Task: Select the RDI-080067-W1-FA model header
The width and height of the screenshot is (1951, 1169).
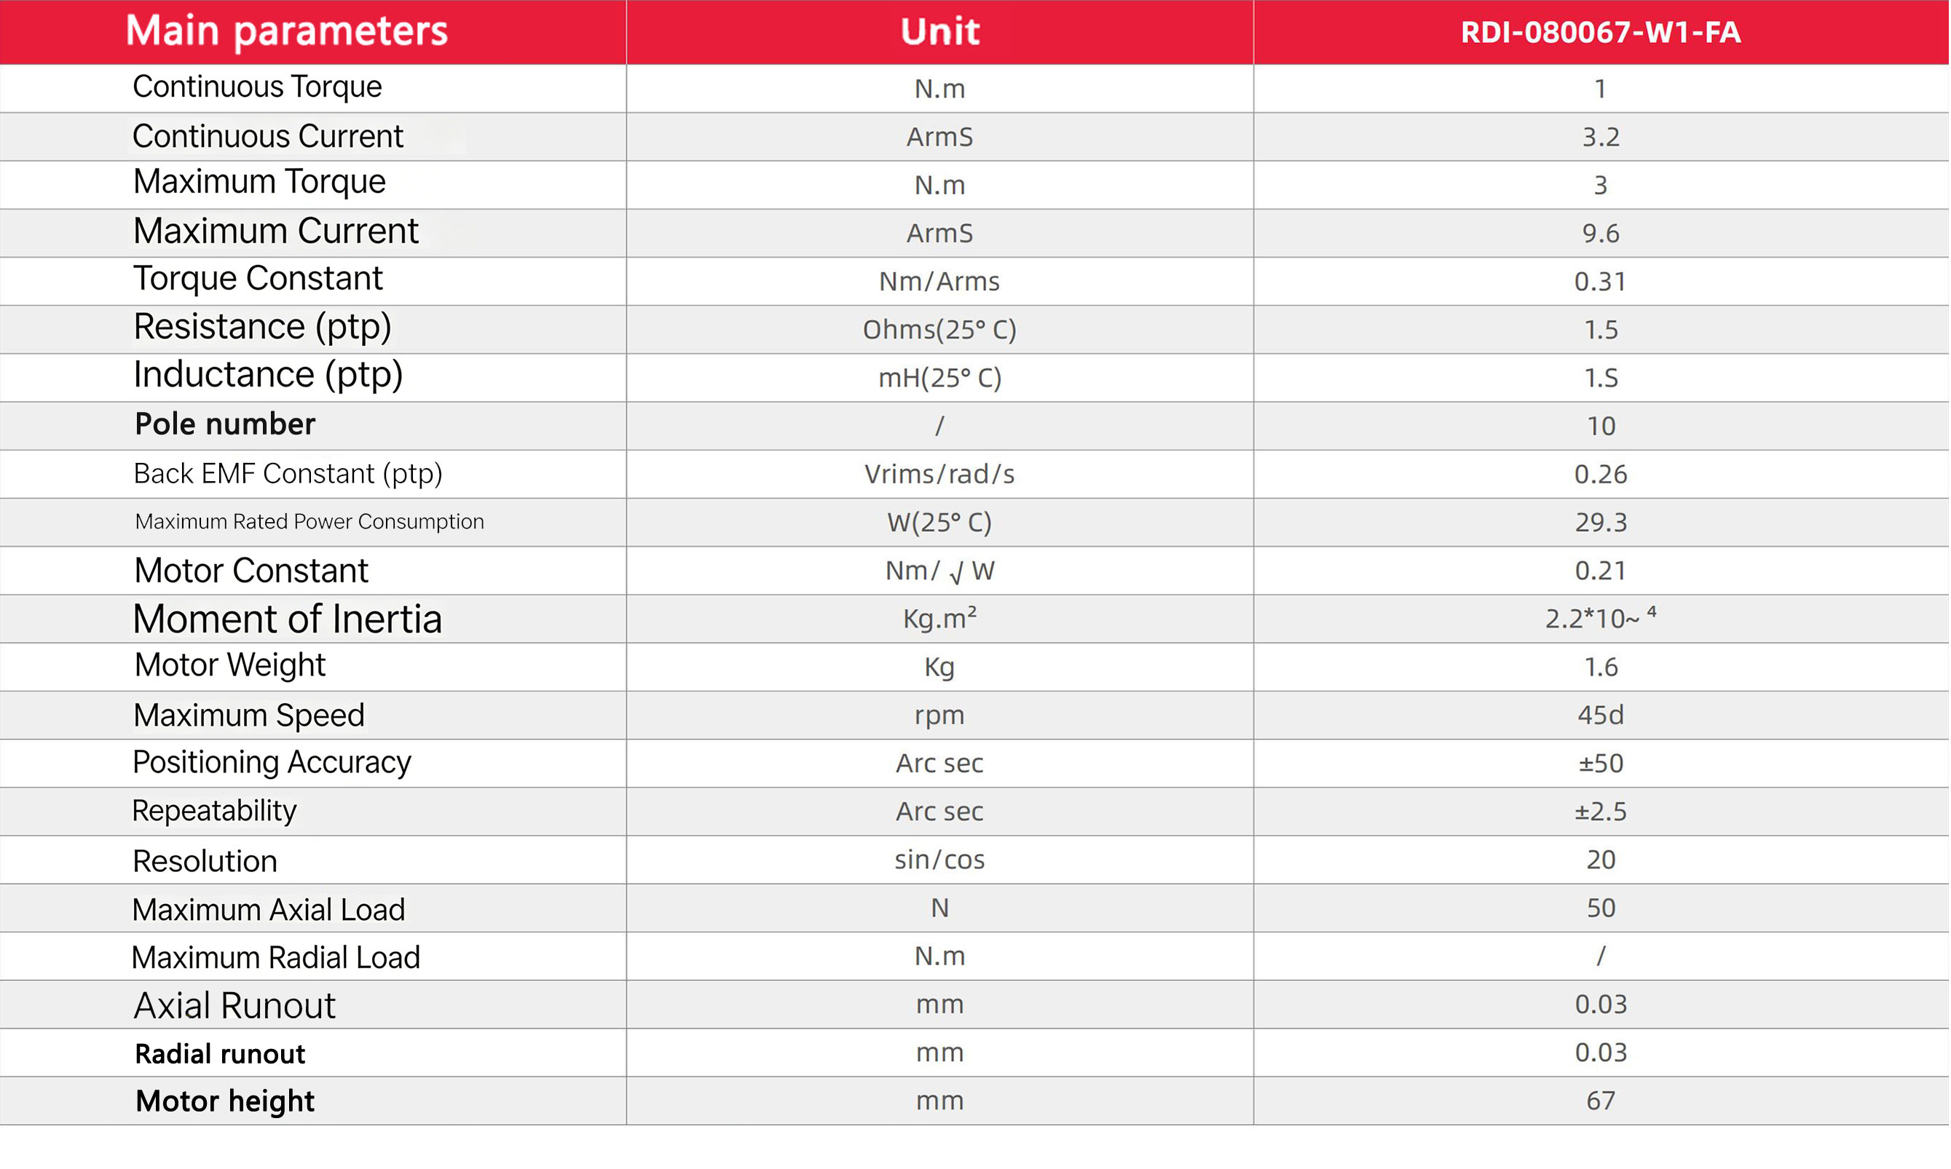Action: coord(1601,32)
